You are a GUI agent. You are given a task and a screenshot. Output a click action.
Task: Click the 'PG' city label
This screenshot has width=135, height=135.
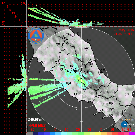(67, 53)
